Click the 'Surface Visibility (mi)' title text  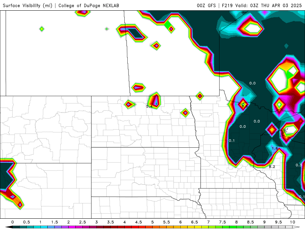click(27, 5)
